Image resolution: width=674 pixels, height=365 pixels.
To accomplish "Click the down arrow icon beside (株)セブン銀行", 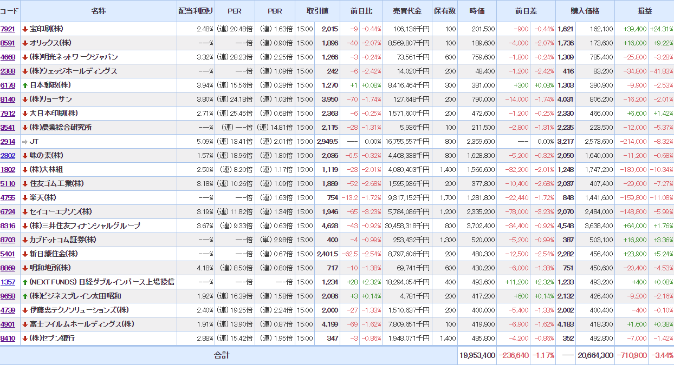I will 25,339.
